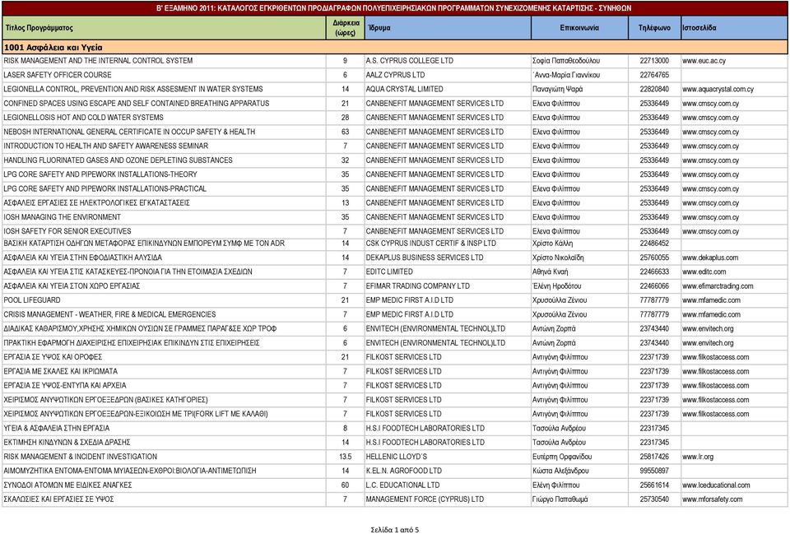Click phone number 25661614
790x534 pixels.
(x=654, y=485)
